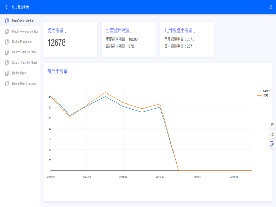
Task: Toggle the blue series in chart legend
Action: (x=263, y=91)
